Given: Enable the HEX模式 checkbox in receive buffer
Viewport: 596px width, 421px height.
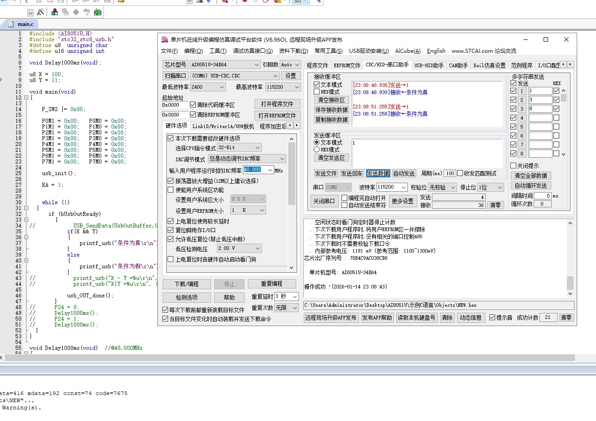Looking at the screenshot, I should [317, 92].
